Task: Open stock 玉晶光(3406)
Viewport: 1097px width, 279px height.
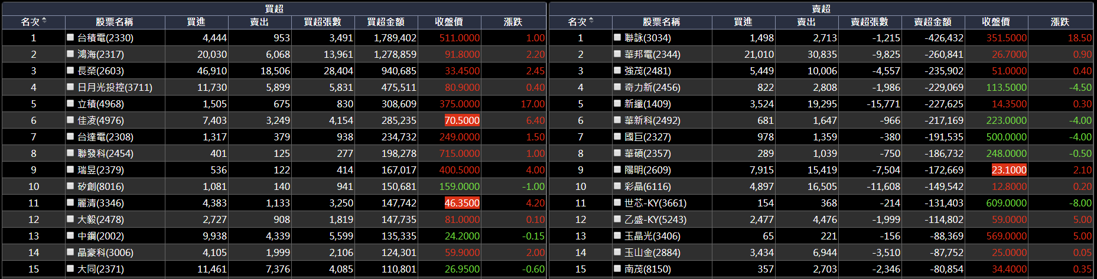Action: [652, 236]
